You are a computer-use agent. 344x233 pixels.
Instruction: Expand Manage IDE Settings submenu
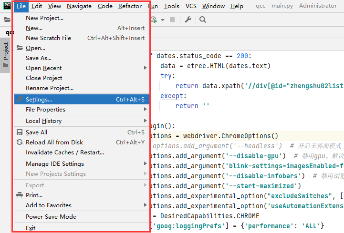54,164
